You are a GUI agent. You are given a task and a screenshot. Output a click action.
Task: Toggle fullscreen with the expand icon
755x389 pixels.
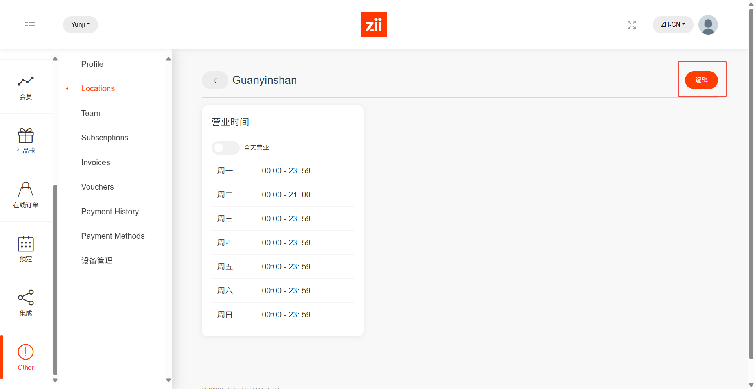click(632, 25)
